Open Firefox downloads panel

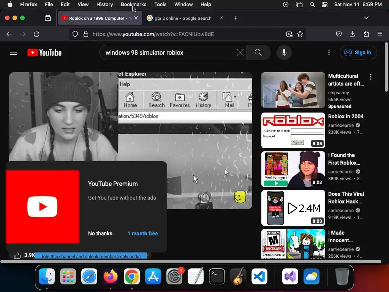click(x=352, y=34)
